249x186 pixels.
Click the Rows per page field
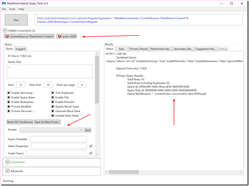82,85
